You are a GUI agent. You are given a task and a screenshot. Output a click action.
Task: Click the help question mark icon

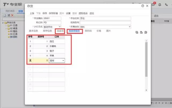(x=142, y=6)
